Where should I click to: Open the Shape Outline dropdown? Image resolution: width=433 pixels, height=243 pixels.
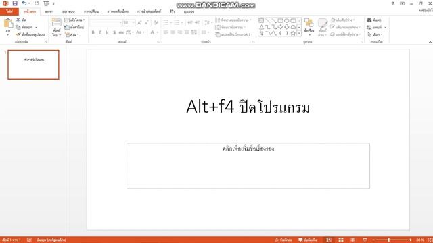346,27
